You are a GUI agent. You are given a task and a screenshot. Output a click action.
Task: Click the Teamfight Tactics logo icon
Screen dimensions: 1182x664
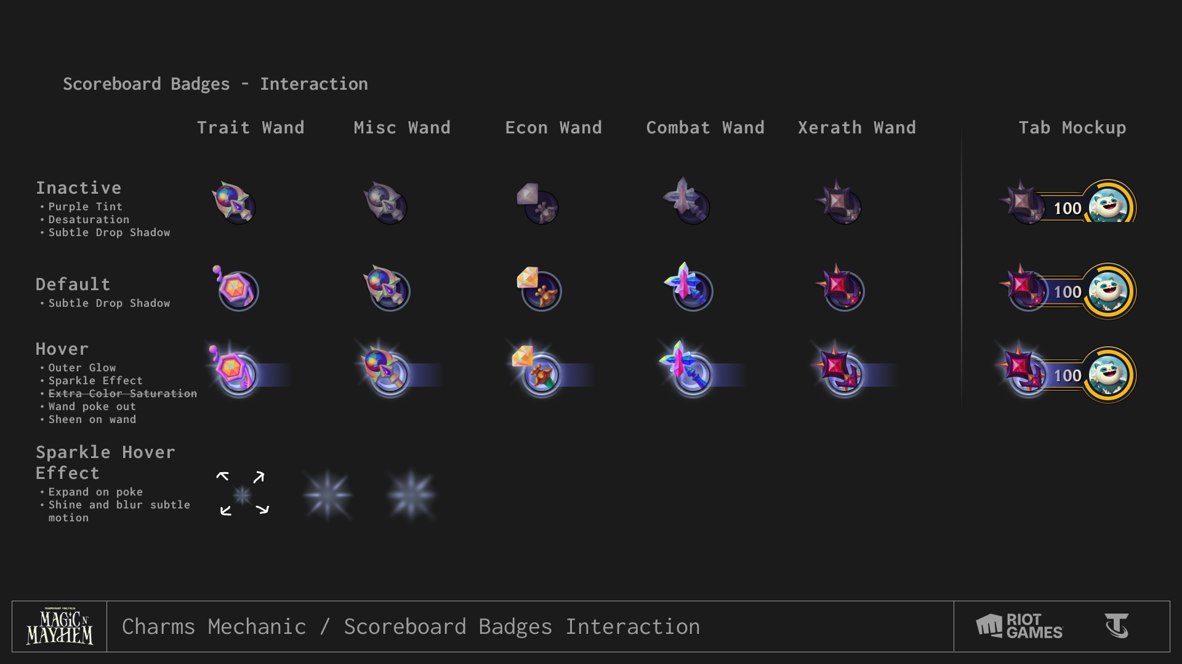[1117, 626]
